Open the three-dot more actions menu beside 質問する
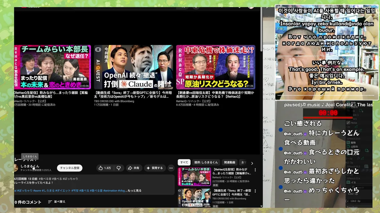 171,168
